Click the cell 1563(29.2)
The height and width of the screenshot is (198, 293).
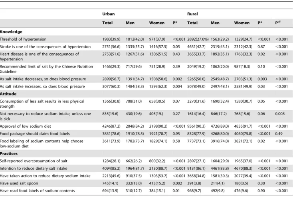220,39
